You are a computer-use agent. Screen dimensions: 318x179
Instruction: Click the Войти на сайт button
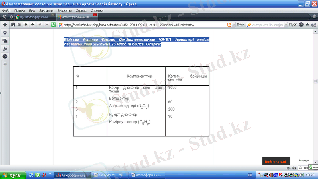pos(276,161)
